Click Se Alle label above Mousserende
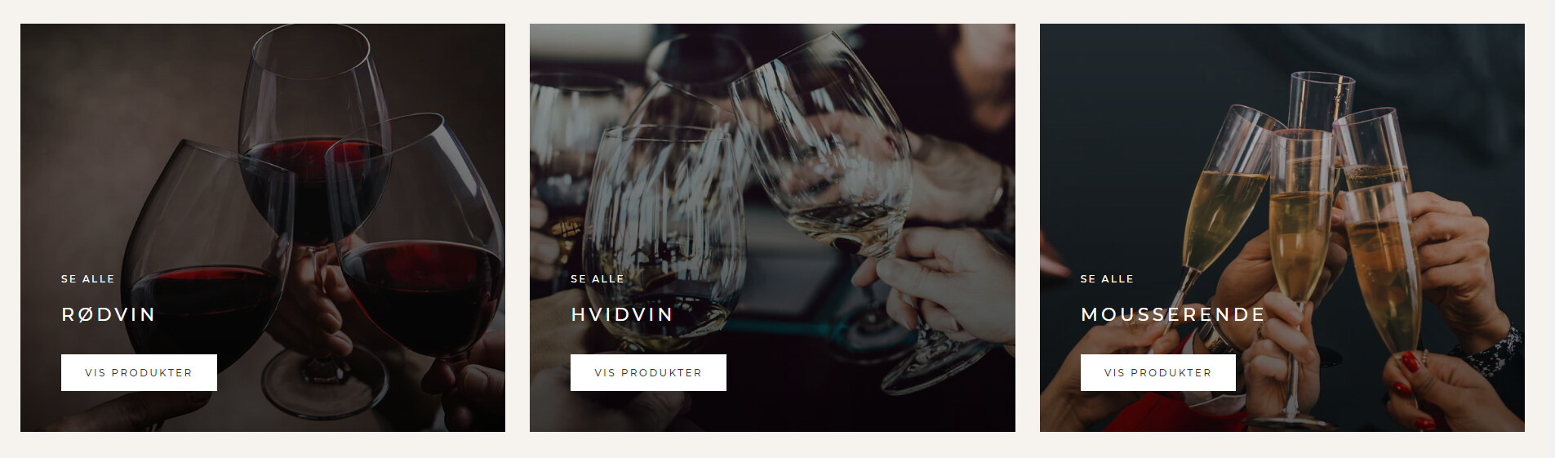This screenshot has width=1555, height=458. [1107, 278]
